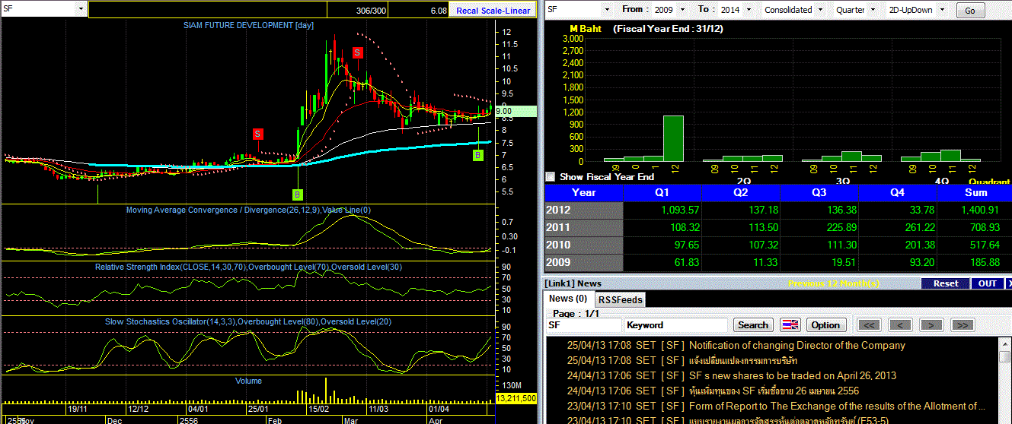
Task: Click the tall Q1 2012 revenue bar
Action: (x=673, y=138)
